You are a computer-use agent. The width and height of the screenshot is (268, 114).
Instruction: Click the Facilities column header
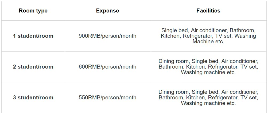click(208, 11)
